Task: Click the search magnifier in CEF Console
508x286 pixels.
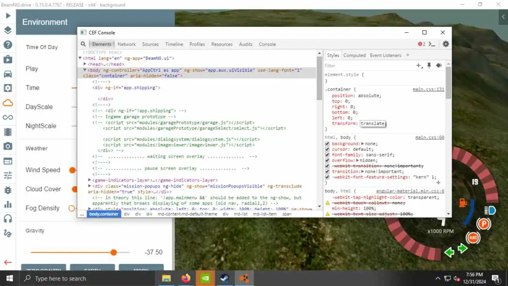Action: [83, 44]
